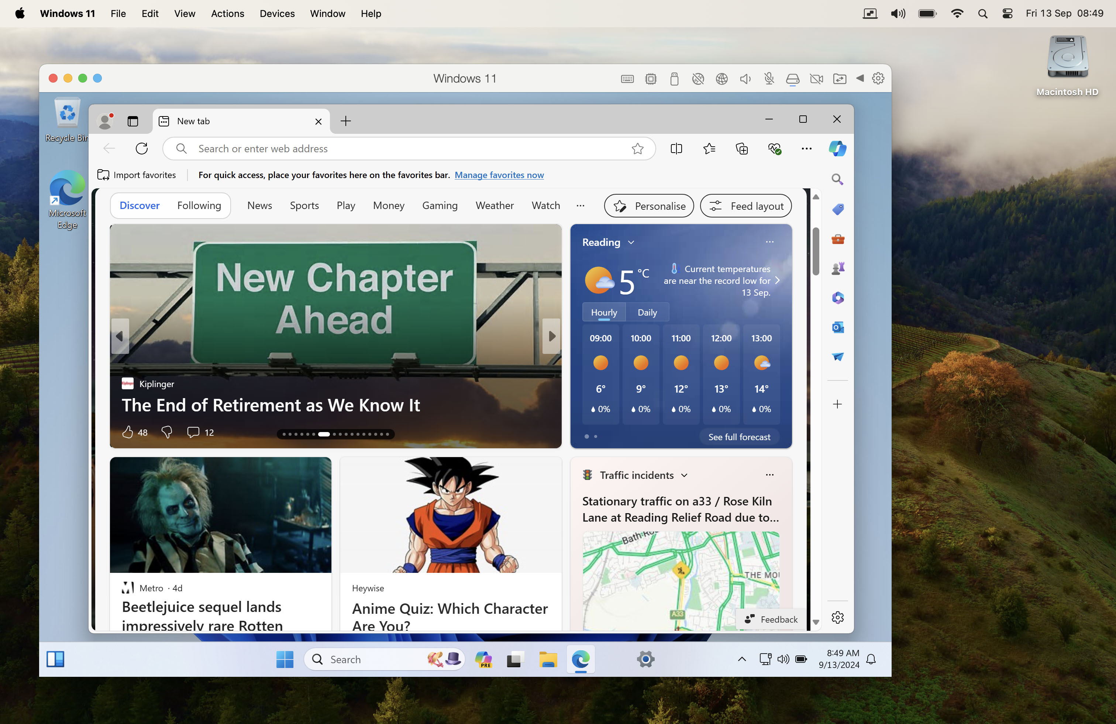Screen dimensions: 1116x724
Task: Click See full forecast on the weather card
Action: pos(739,436)
